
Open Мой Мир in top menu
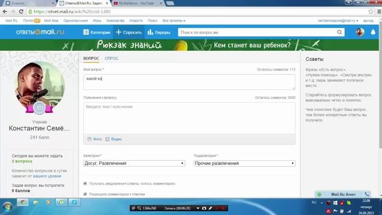click(x=51, y=21)
